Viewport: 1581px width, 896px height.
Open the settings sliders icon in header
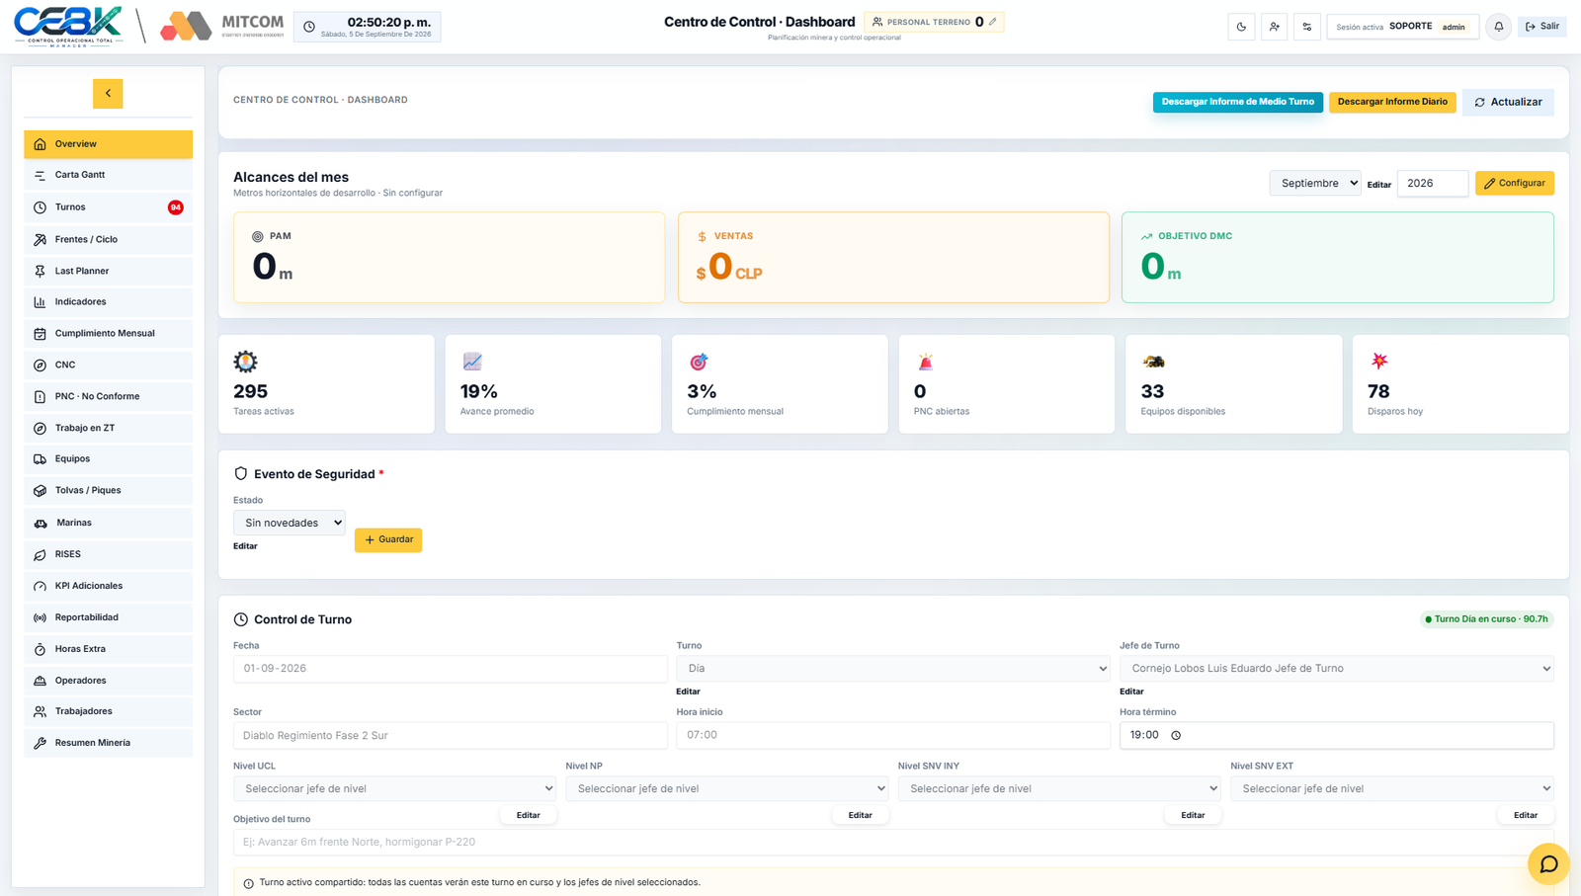pos(1307,27)
